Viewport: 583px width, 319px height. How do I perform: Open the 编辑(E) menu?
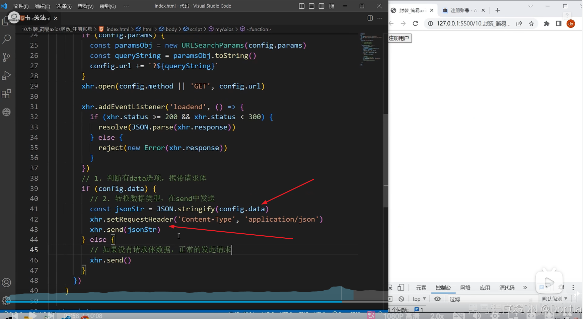(x=43, y=6)
